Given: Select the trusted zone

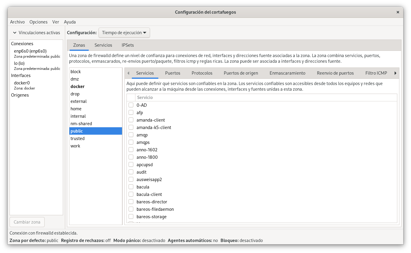Looking at the screenshot, I should point(77,139).
